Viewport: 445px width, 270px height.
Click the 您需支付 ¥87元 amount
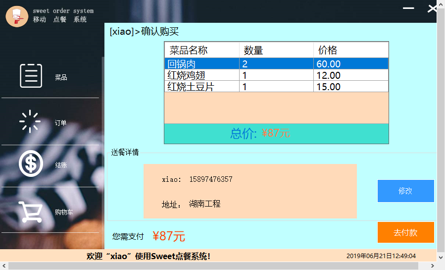(169, 236)
